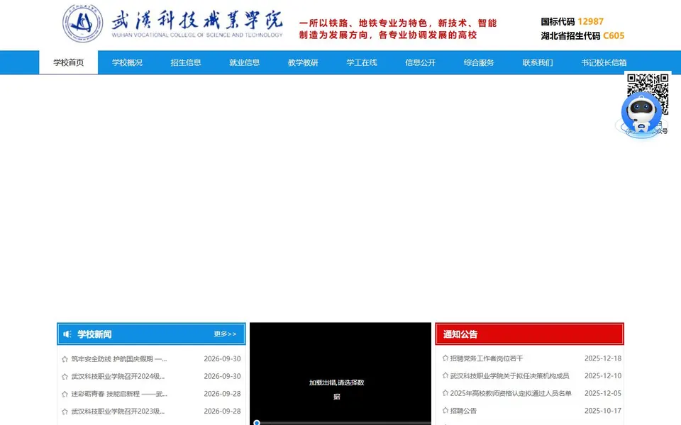The width and height of the screenshot is (681, 425).
Task: Click the robot assistant mascot icon
Action: click(641, 114)
